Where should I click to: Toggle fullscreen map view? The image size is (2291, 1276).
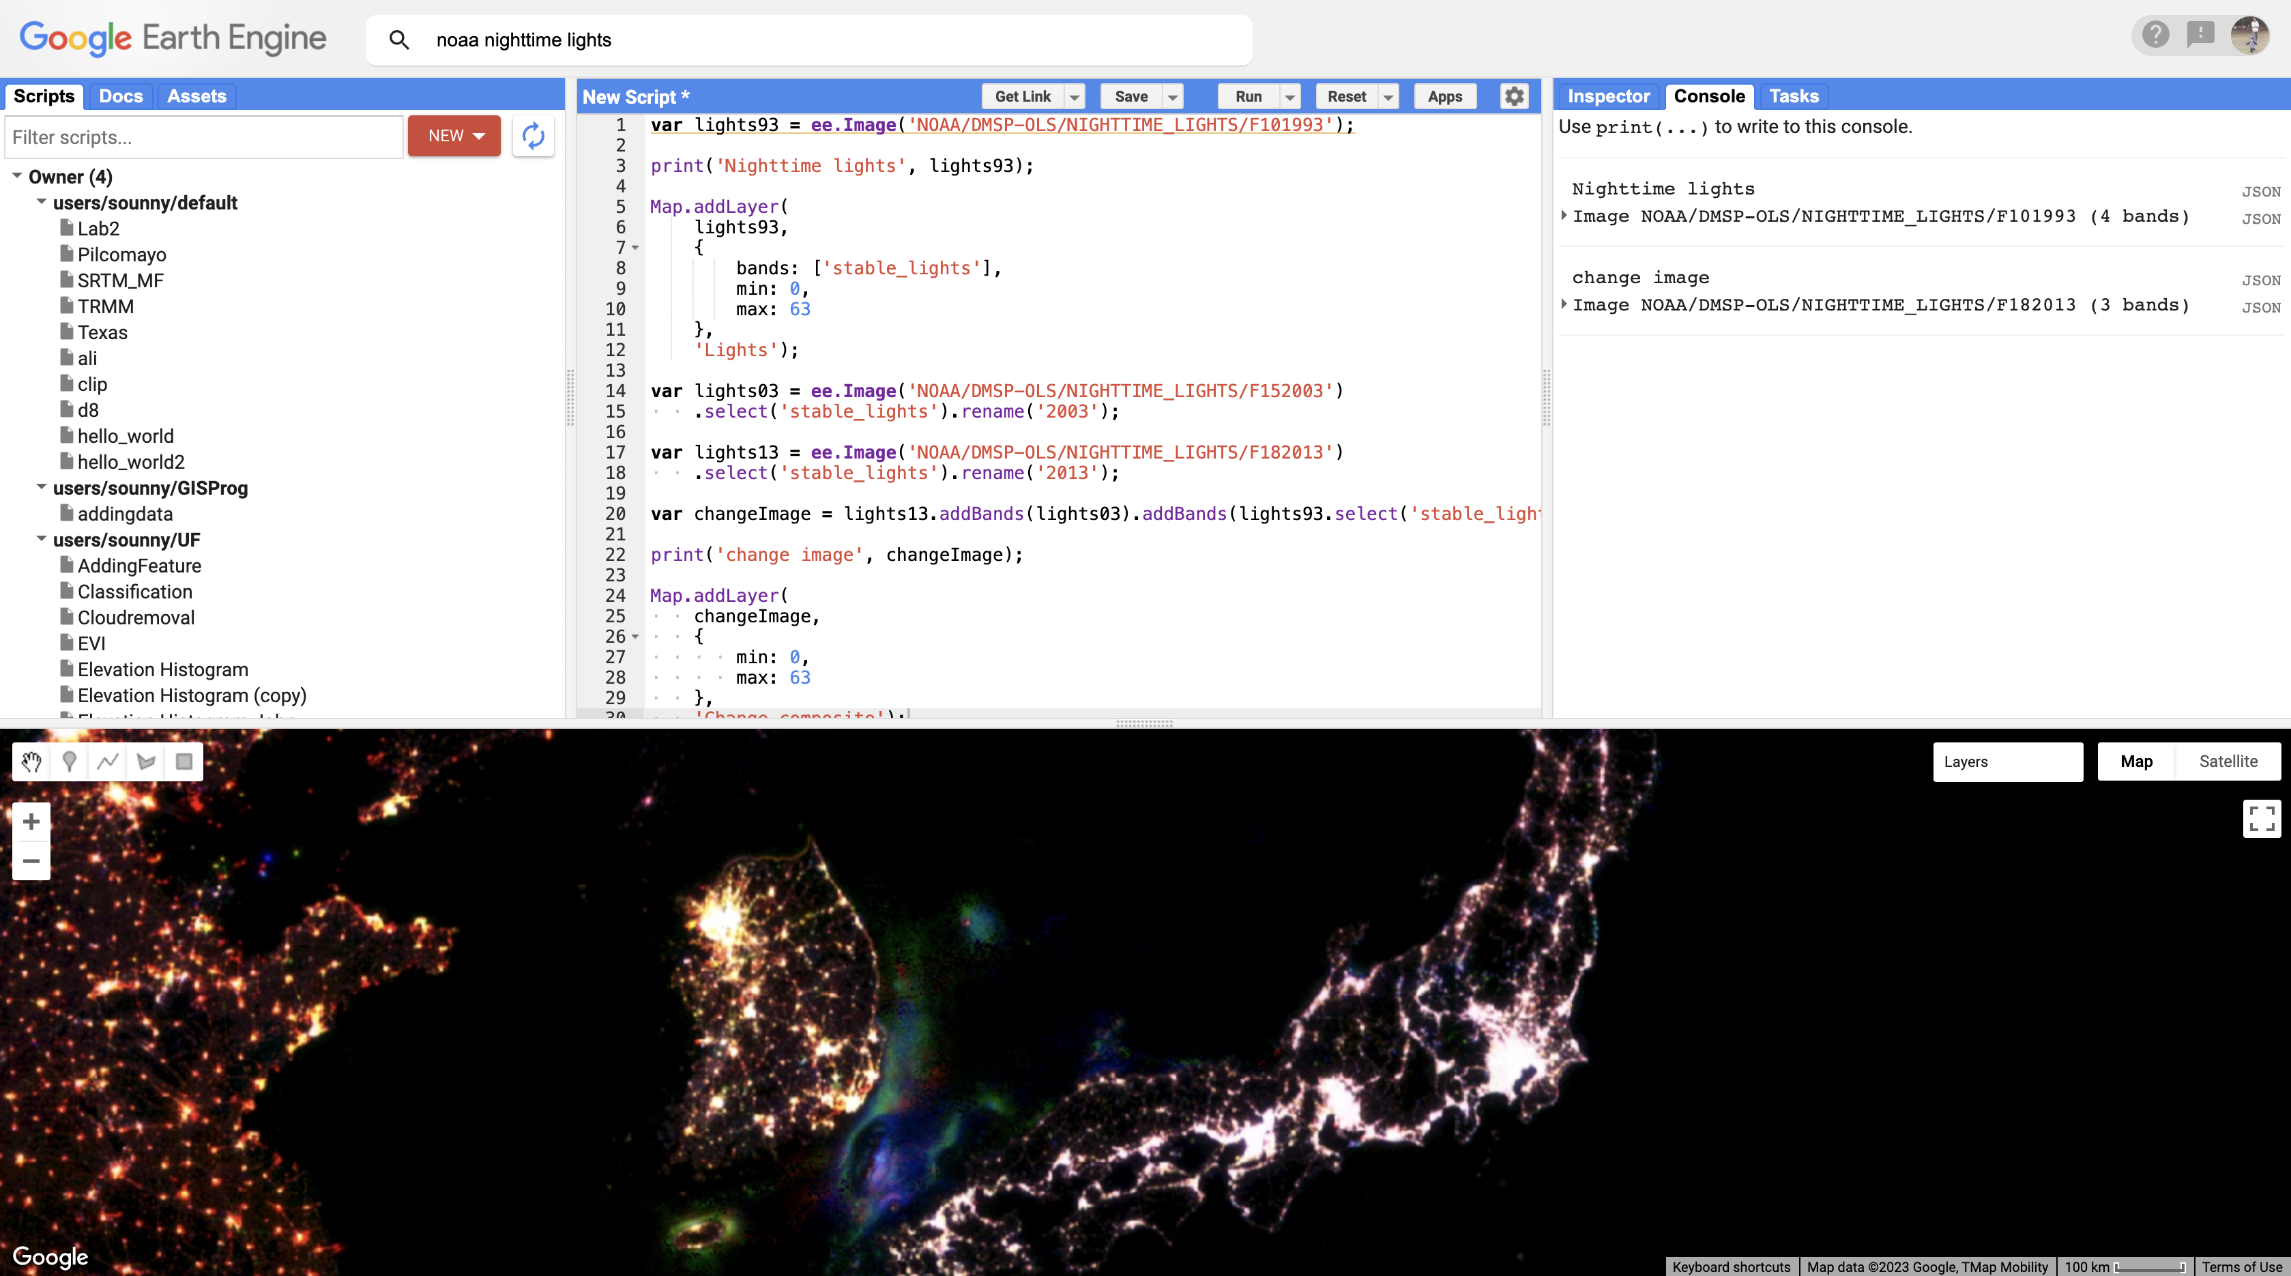tap(2261, 818)
